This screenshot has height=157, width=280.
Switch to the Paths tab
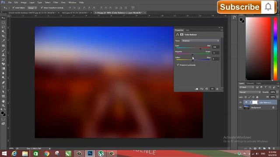[x=259, y=83]
